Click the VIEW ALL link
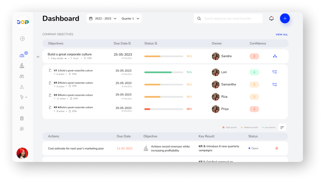323x182 pixels. (281, 35)
